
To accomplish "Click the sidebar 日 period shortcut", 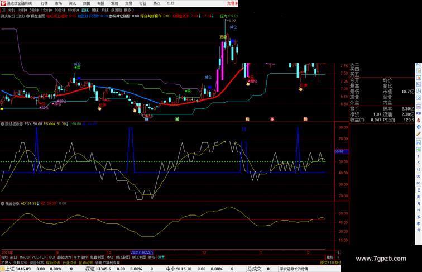I will coord(419,190).
